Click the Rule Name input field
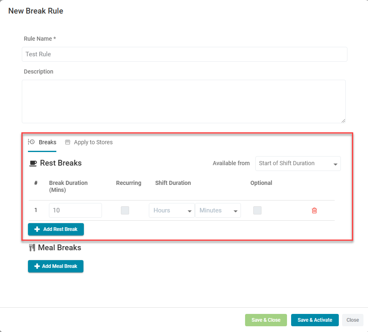This screenshot has width=368, height=332. click(x=184, y=54)
